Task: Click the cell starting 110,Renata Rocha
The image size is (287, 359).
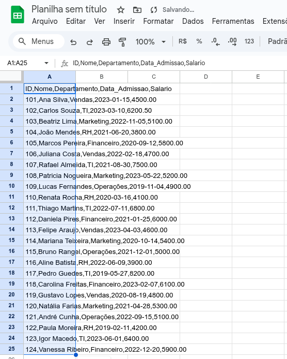Action: coord(50,198)
